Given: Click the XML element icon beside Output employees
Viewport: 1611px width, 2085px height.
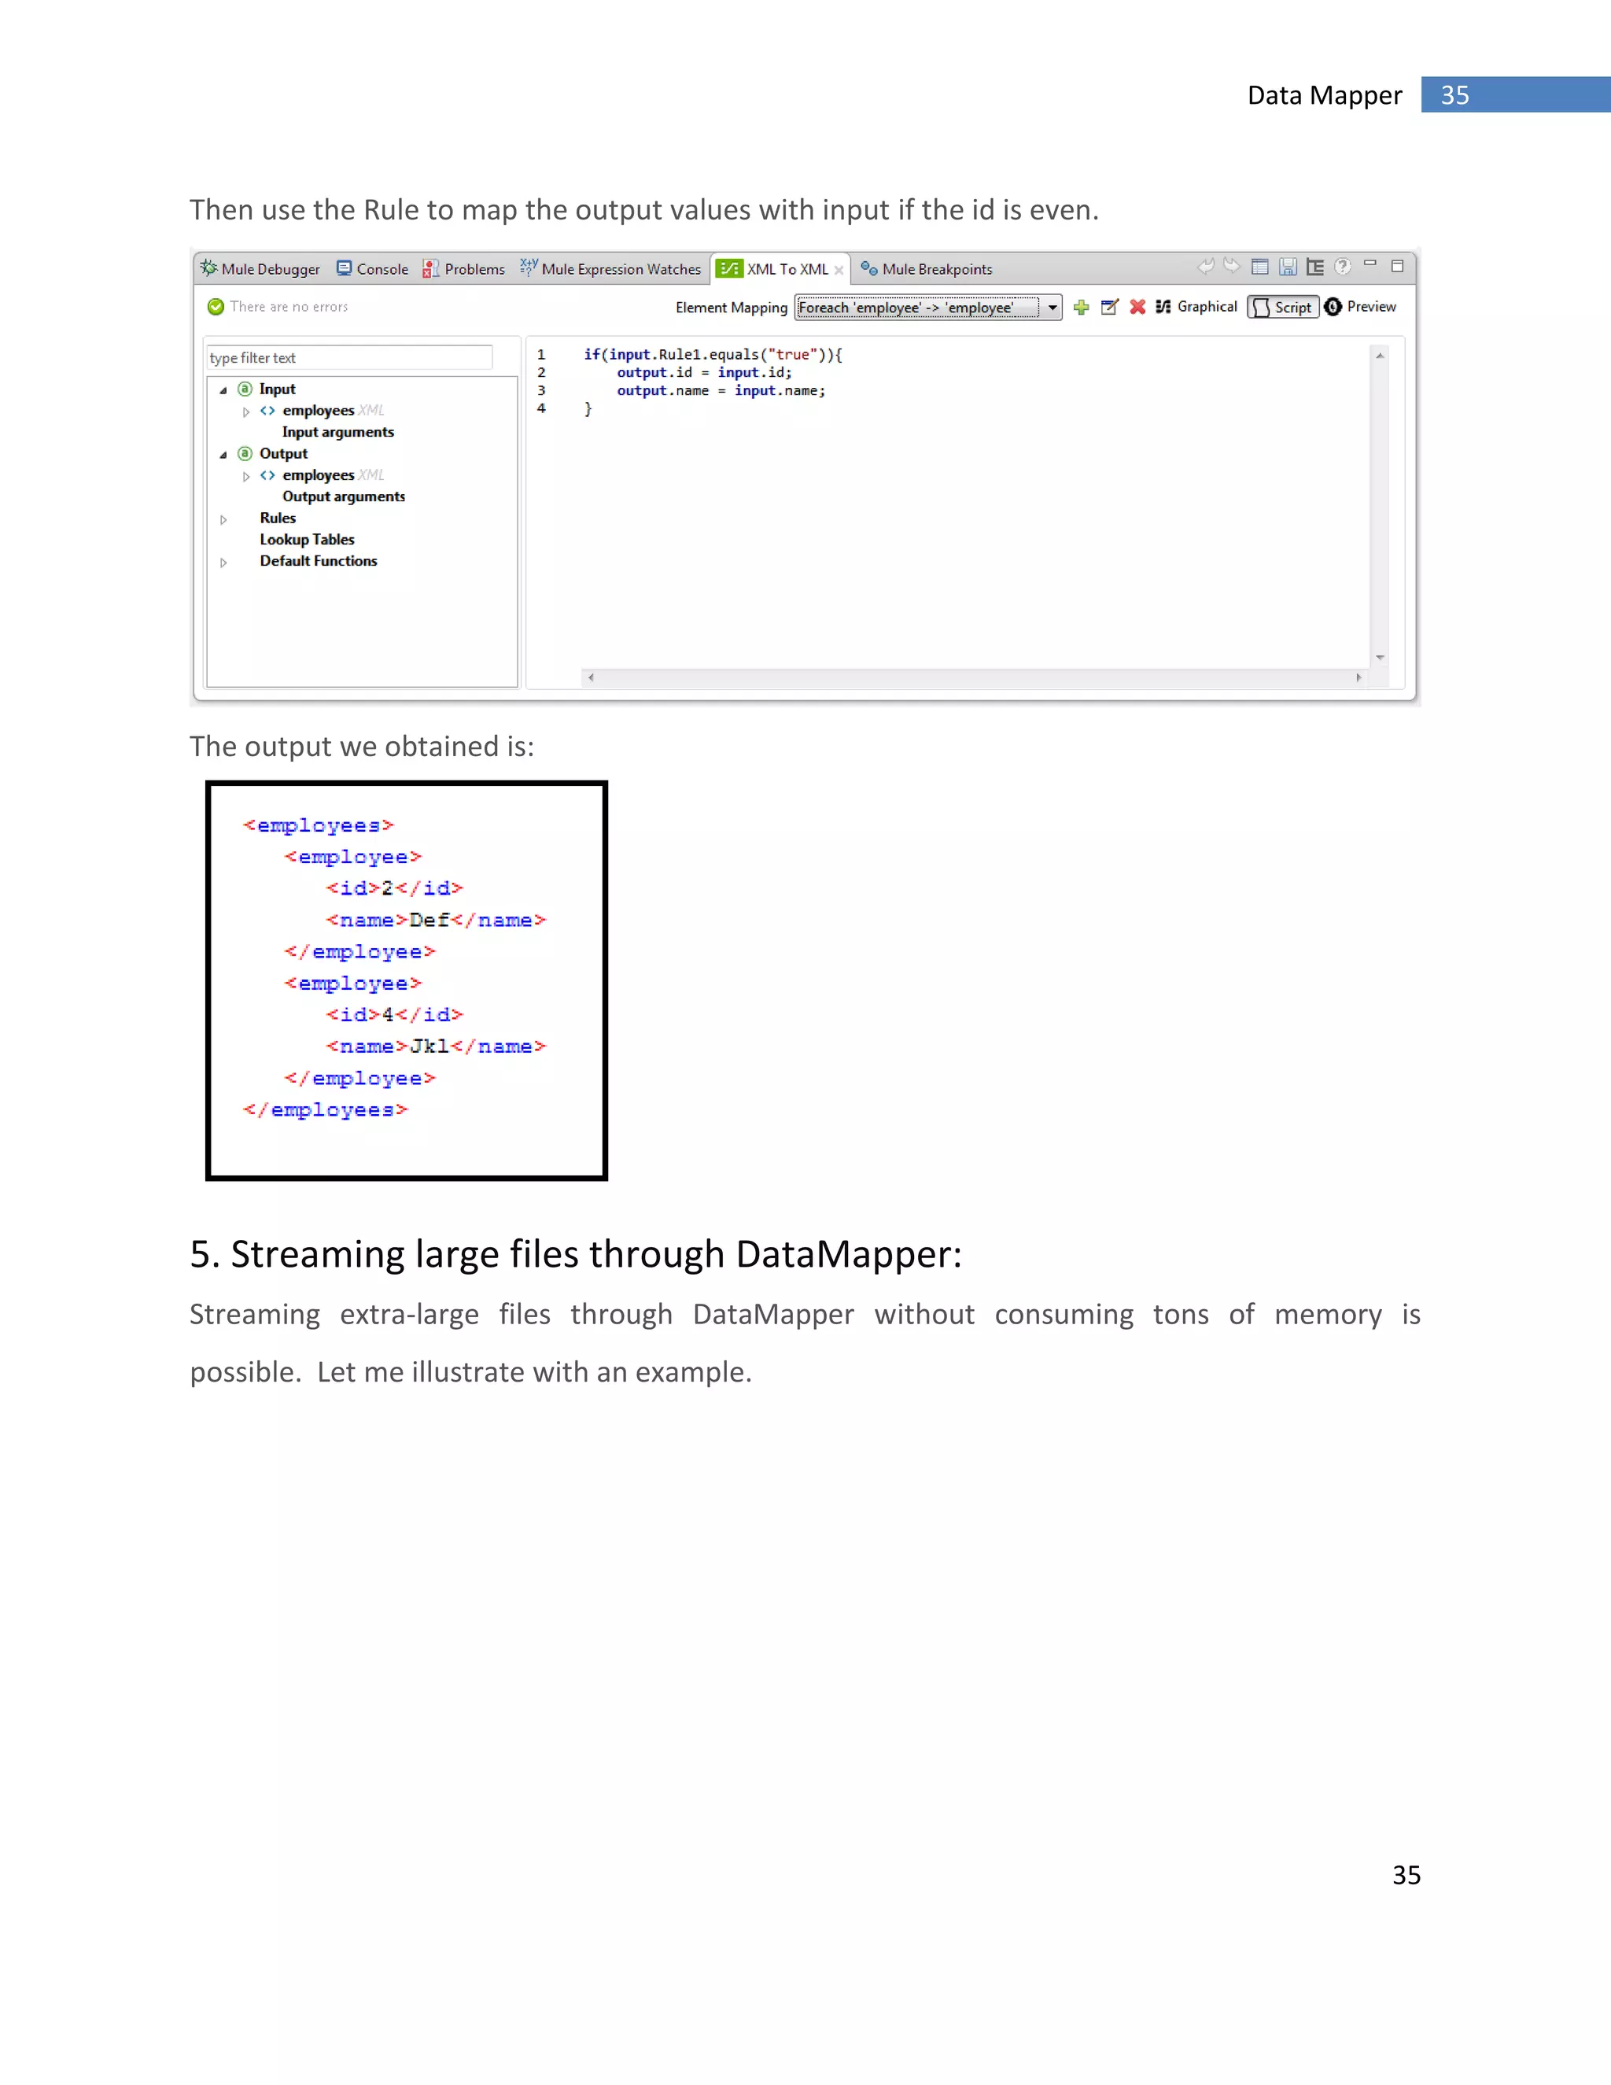Looking at the screenshot, I should [268, 475].
